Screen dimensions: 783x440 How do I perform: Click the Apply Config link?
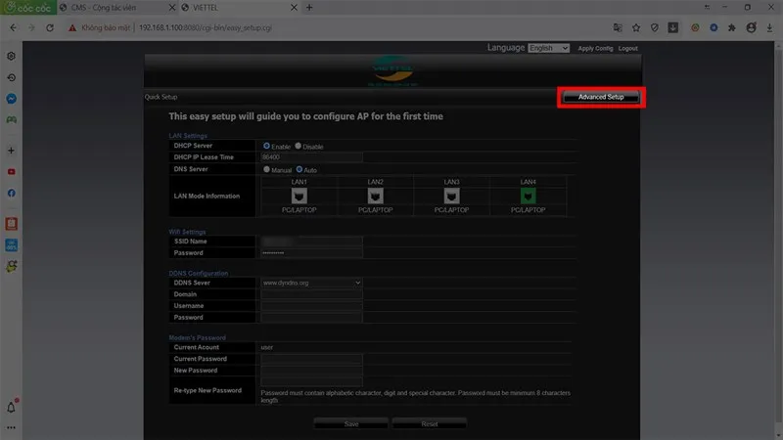tap(595, 48)
